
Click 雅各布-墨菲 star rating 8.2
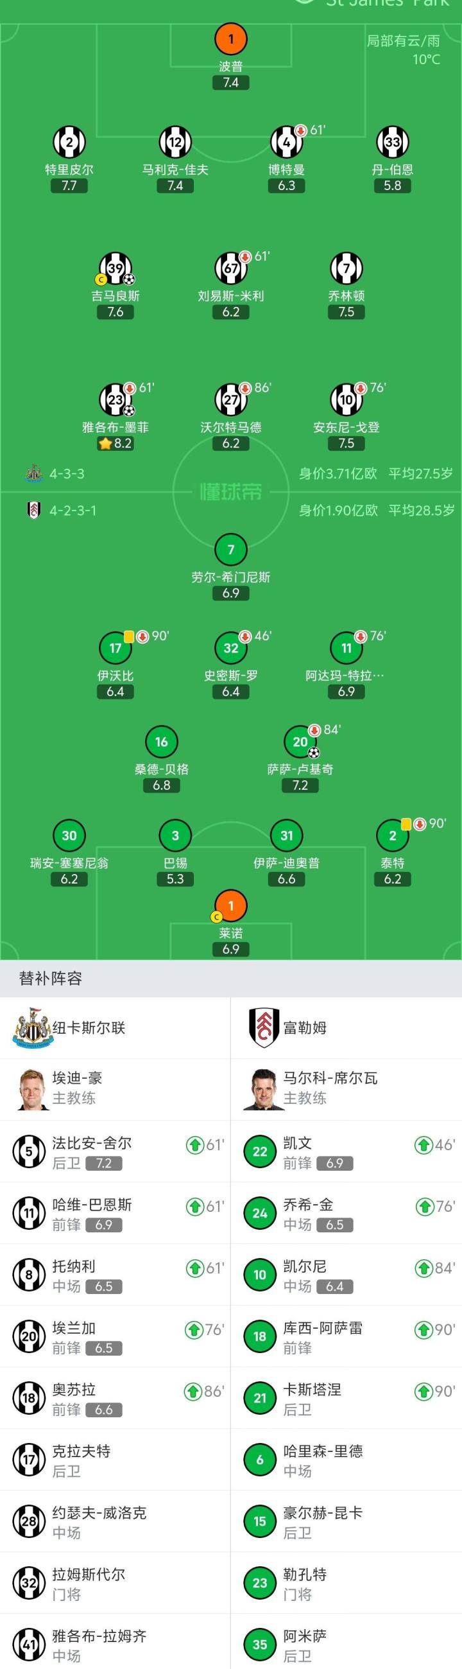[x=115, y=444]
